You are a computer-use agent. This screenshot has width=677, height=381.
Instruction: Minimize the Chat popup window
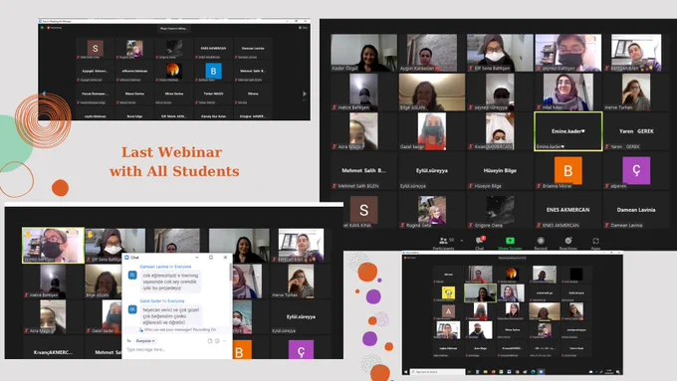(x=197, y=258)
